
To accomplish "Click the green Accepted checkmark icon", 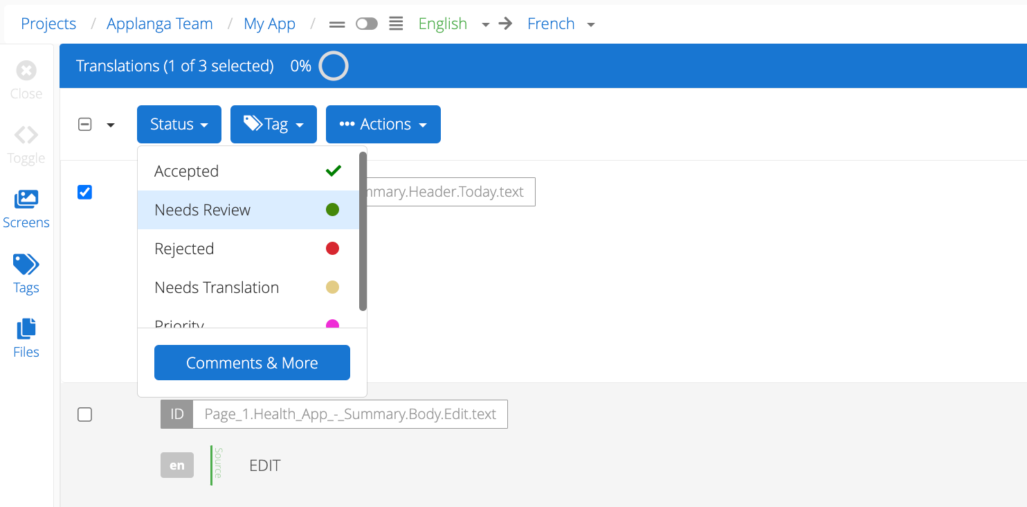I will coord(333,170).
